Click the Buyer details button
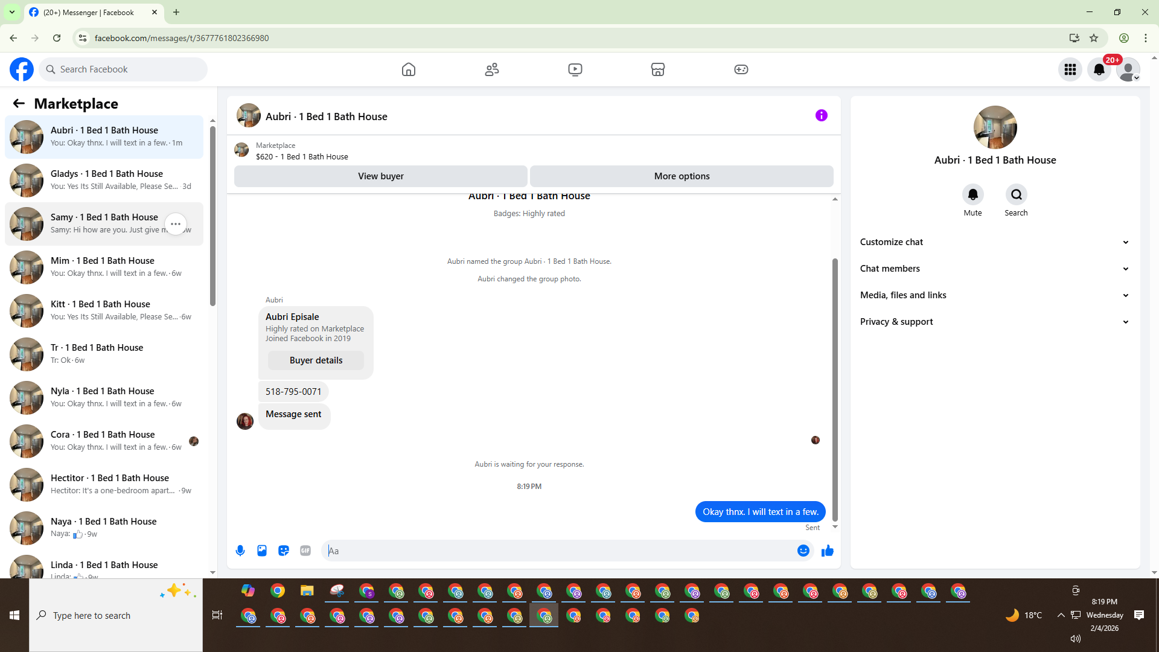 coord(316,360)
